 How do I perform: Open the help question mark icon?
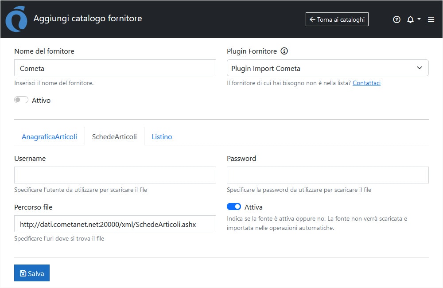pyautogui.click(x=396, y=19)
